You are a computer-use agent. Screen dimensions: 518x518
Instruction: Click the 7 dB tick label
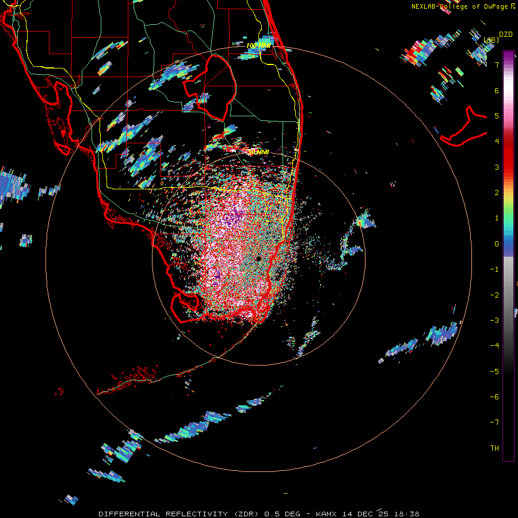(497, 64)
